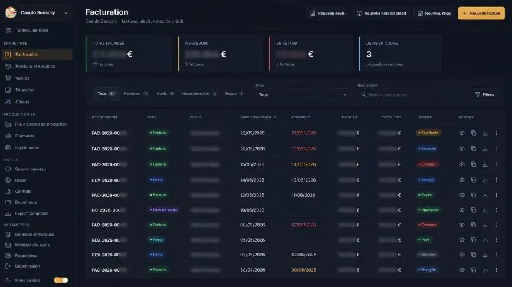
Task: Open more actions for NC-2026 credit note
Action: (x=496, y=210)
